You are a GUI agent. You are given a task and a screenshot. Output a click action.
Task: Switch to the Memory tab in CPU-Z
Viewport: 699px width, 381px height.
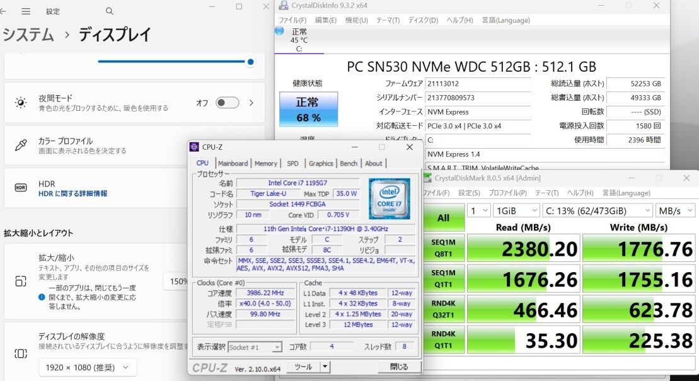click(x=266, y=164)
